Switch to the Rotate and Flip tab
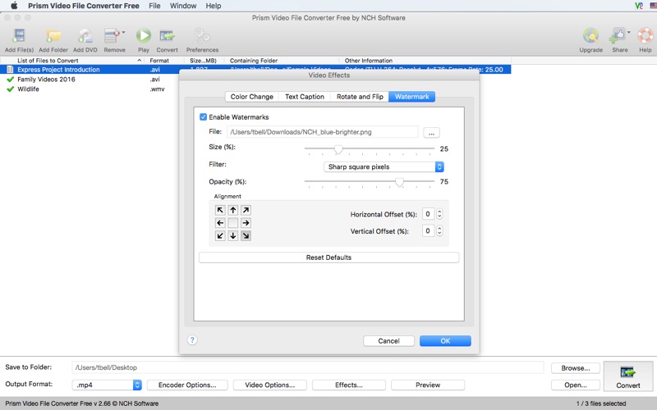 (360, 97)
